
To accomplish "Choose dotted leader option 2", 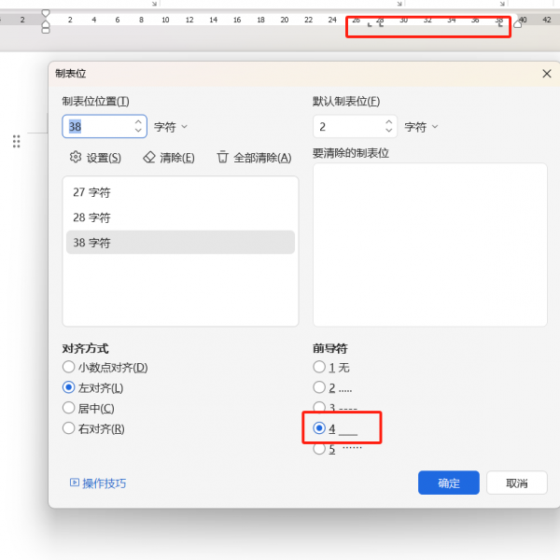I will pos(320,387).
